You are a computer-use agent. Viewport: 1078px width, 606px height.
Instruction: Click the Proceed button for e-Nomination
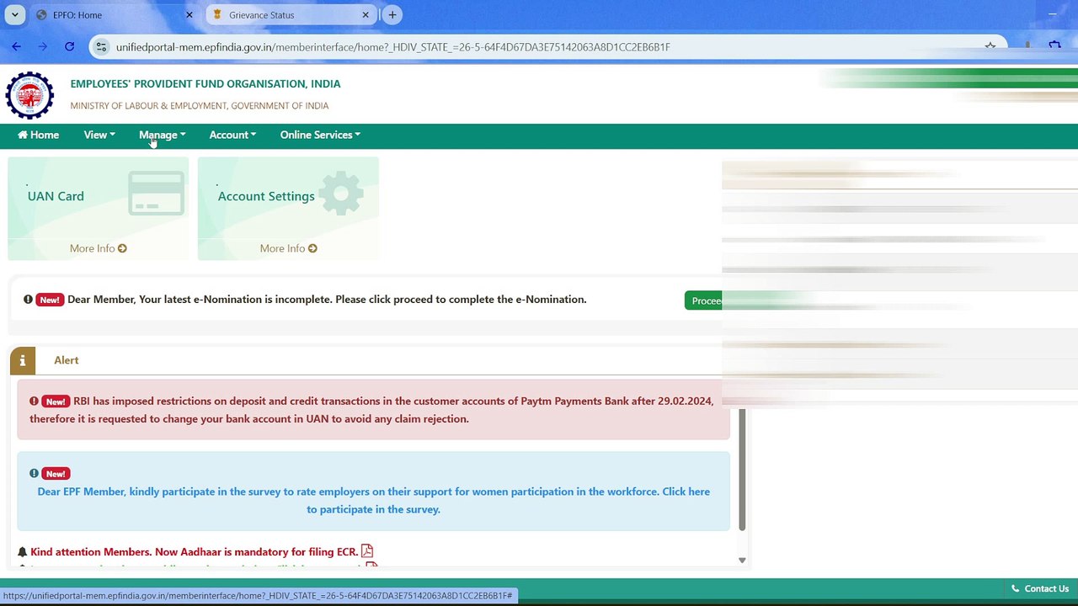tap(703, 300)
